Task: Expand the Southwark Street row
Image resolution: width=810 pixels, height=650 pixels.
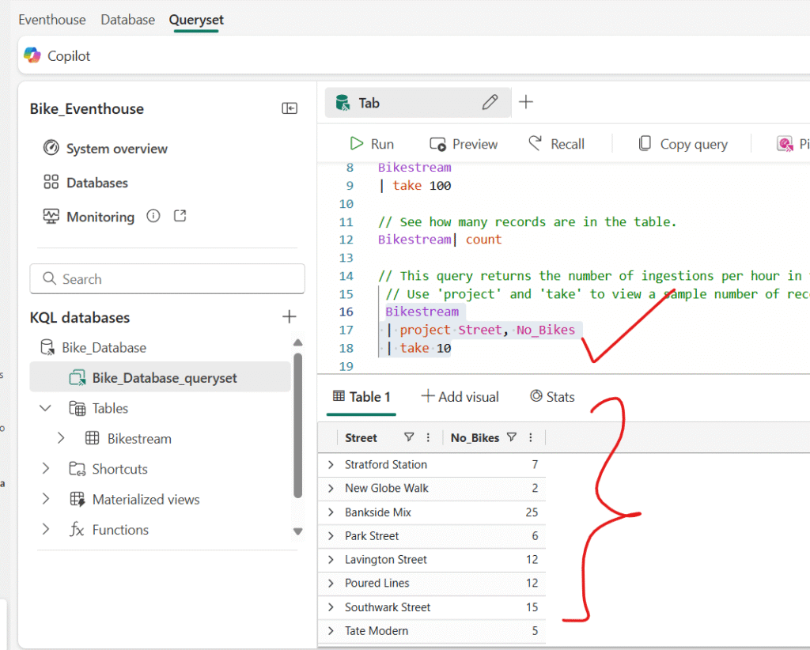Action: pos(331,607)
